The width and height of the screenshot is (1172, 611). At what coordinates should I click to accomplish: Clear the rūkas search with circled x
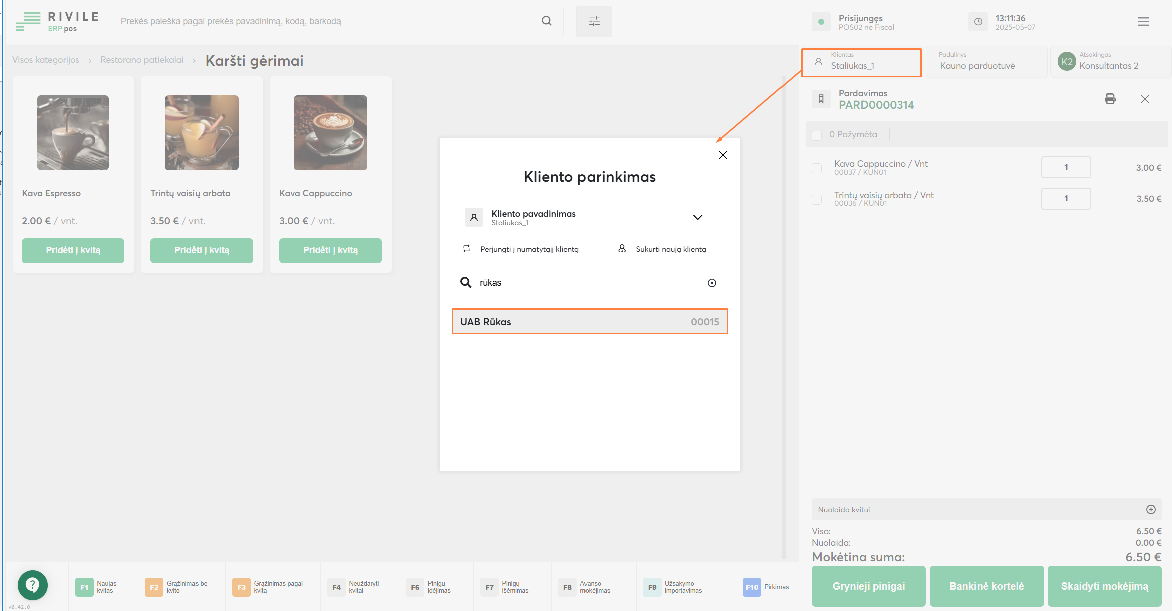coord(711,283)
